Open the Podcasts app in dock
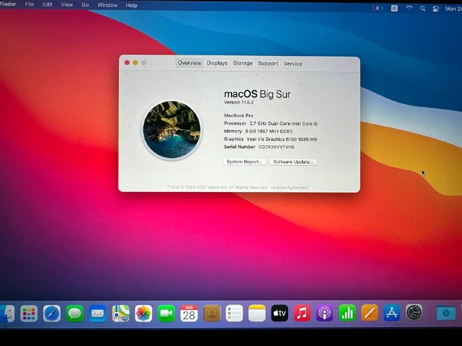Screen dimensions: 462x346 pyautogui.click(x=325, y=313)
